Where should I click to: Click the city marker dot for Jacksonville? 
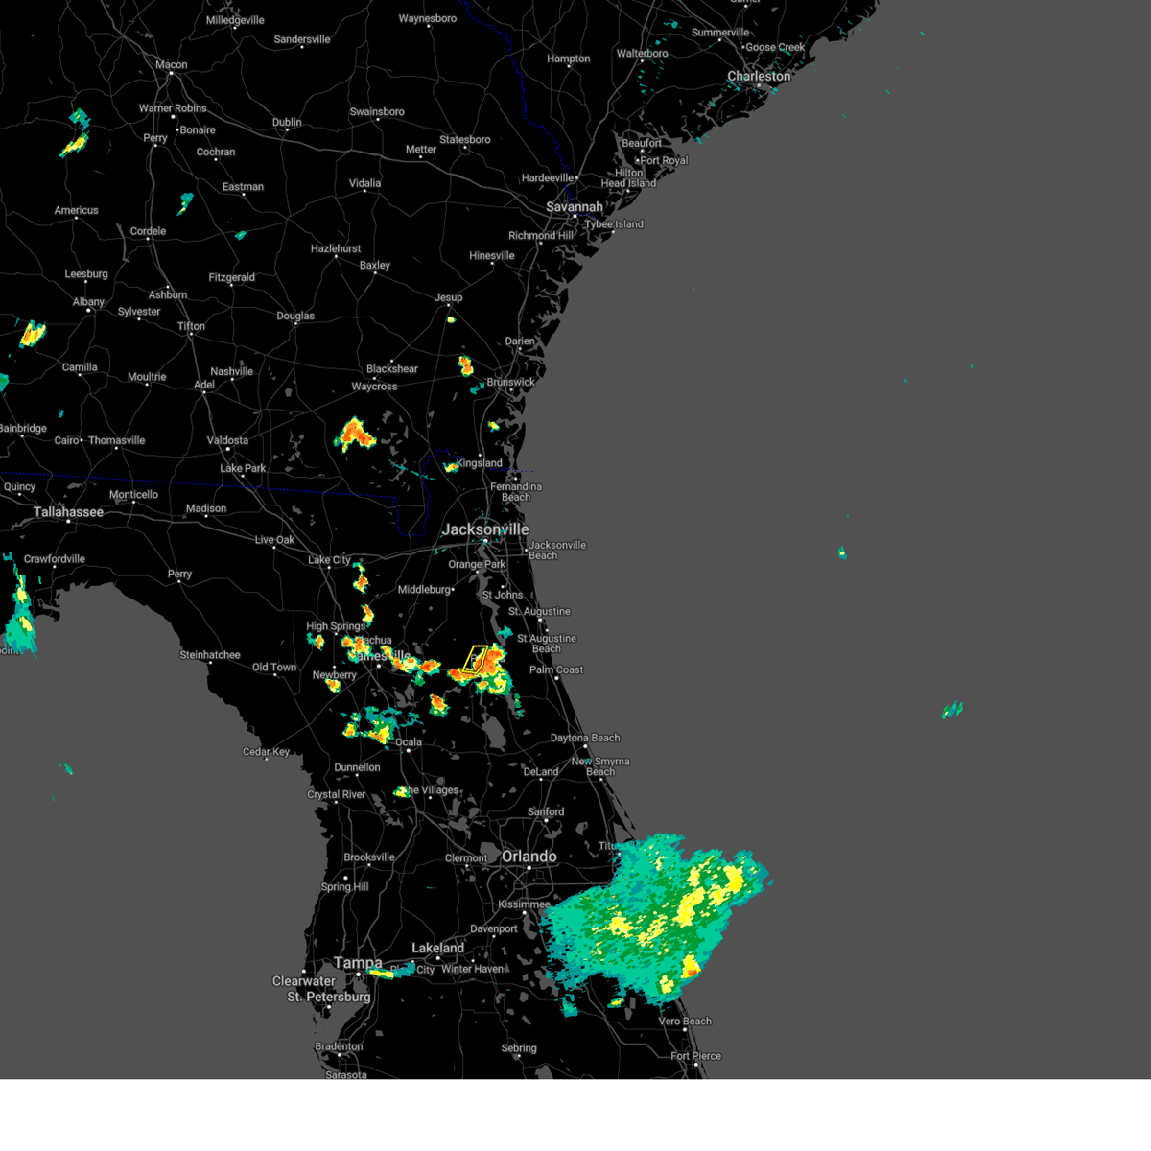pos(484,540)
